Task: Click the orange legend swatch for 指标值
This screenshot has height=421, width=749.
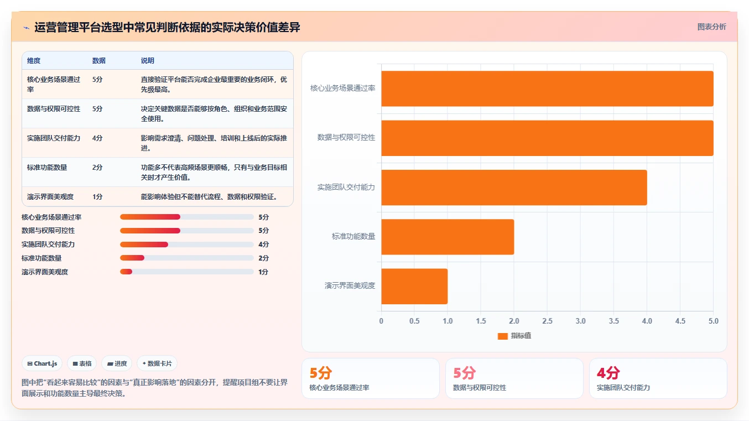Action: click(502, 336)
